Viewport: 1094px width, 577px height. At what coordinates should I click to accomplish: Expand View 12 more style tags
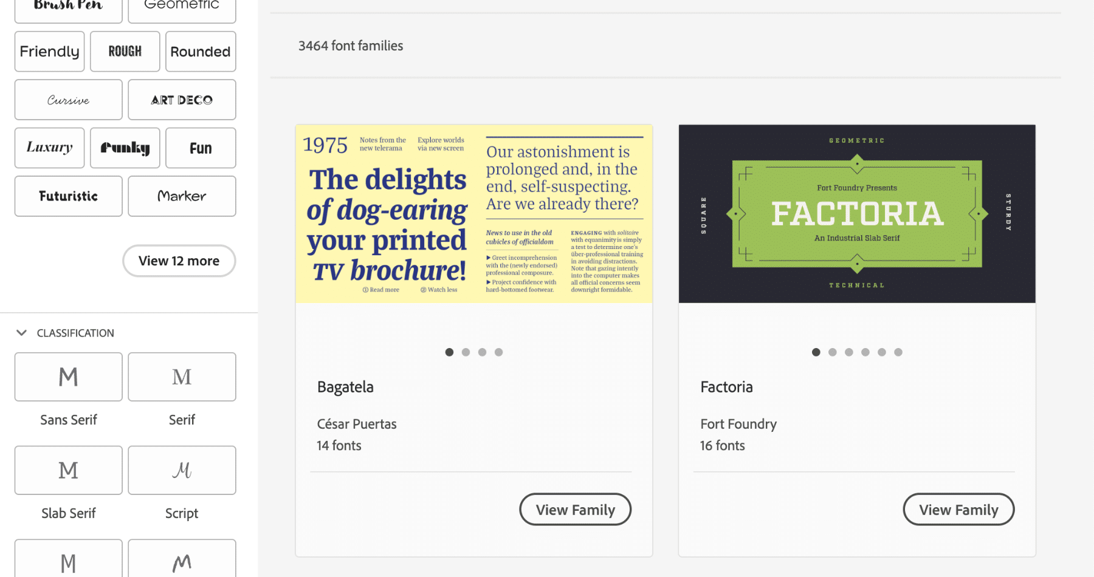click(x=179, y=261)
